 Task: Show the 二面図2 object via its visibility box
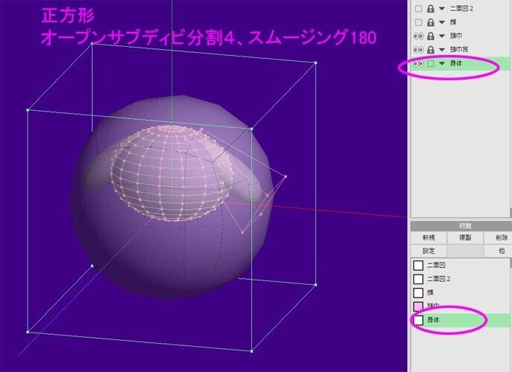pyautogui.click(x=418, y=8)
